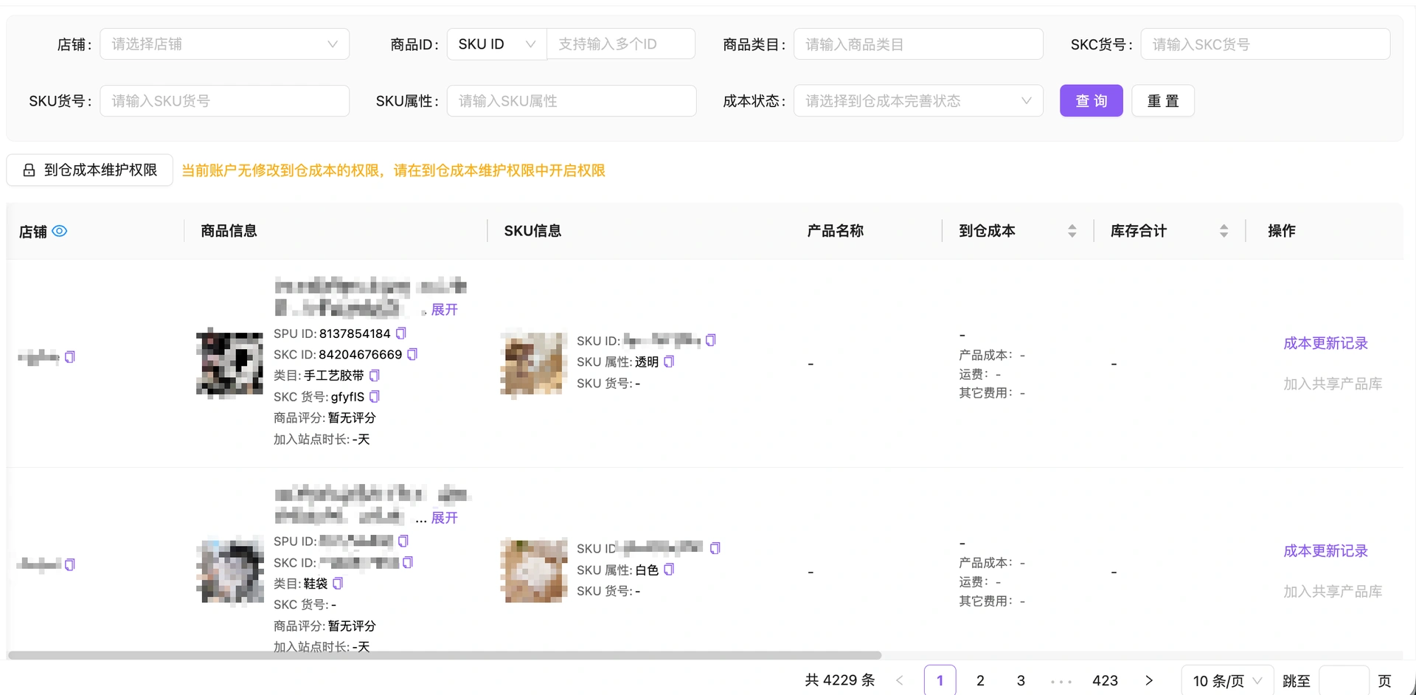Open the SKU ID type dropdown
The width and height of the screenshot is (1416, 695).
496,44
